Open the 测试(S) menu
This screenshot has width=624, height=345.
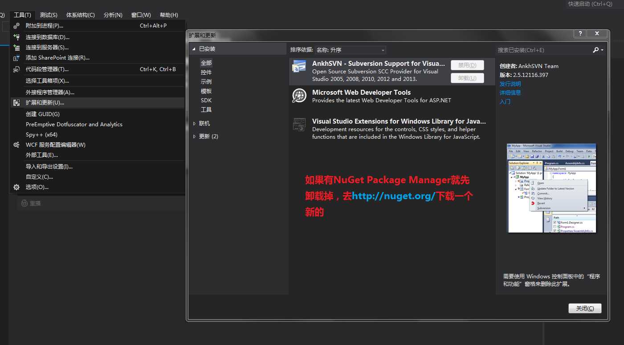point(49,15)
